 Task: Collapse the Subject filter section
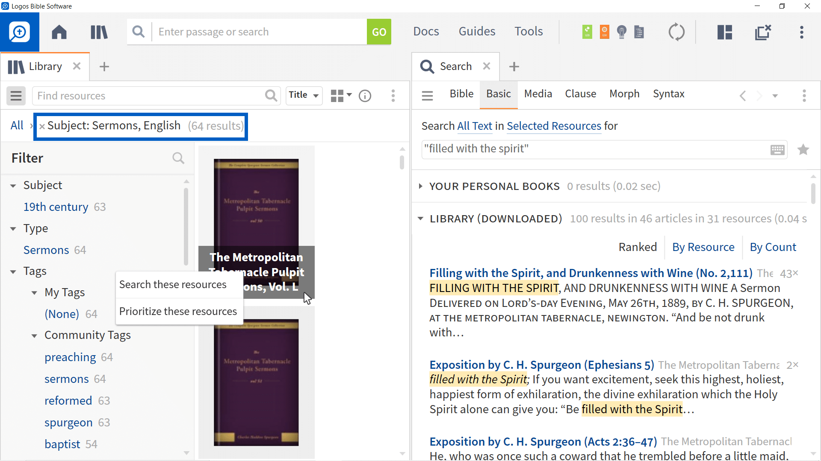(13, 186)
